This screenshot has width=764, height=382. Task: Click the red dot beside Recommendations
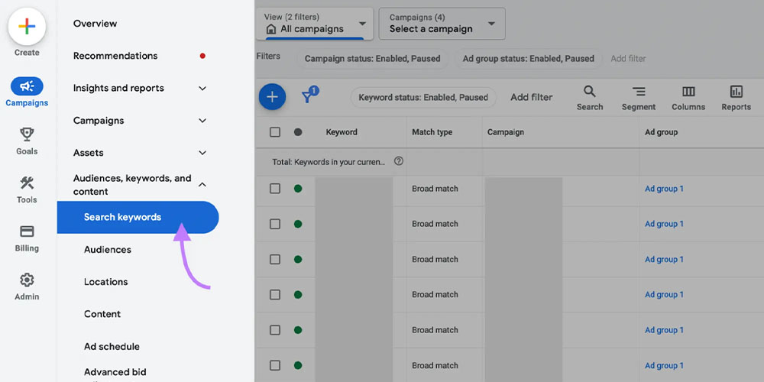click(x=202, y=56)
